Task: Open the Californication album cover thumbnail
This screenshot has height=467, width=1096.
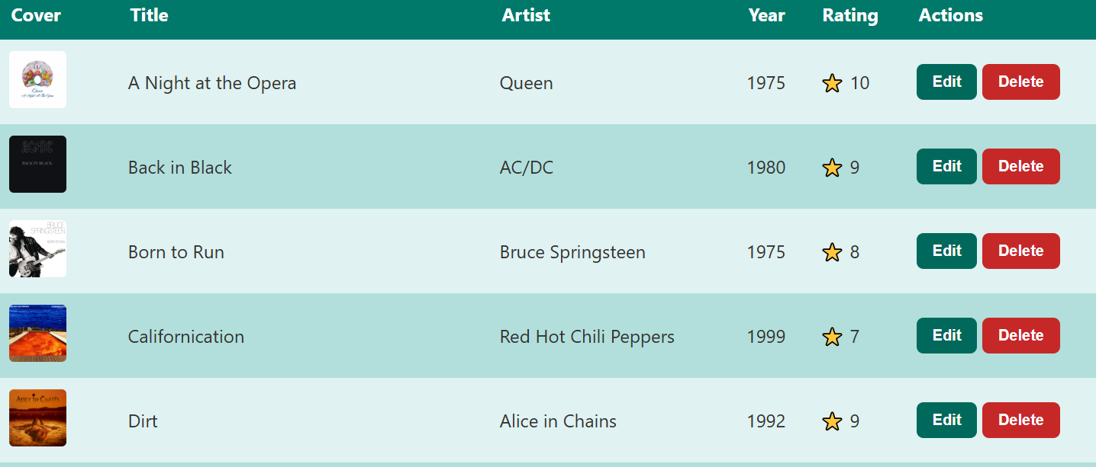Action: click(37, 334)
